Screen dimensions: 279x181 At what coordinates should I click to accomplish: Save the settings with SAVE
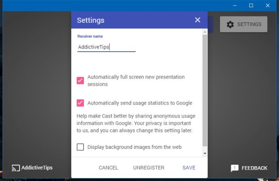pos(189,168)
